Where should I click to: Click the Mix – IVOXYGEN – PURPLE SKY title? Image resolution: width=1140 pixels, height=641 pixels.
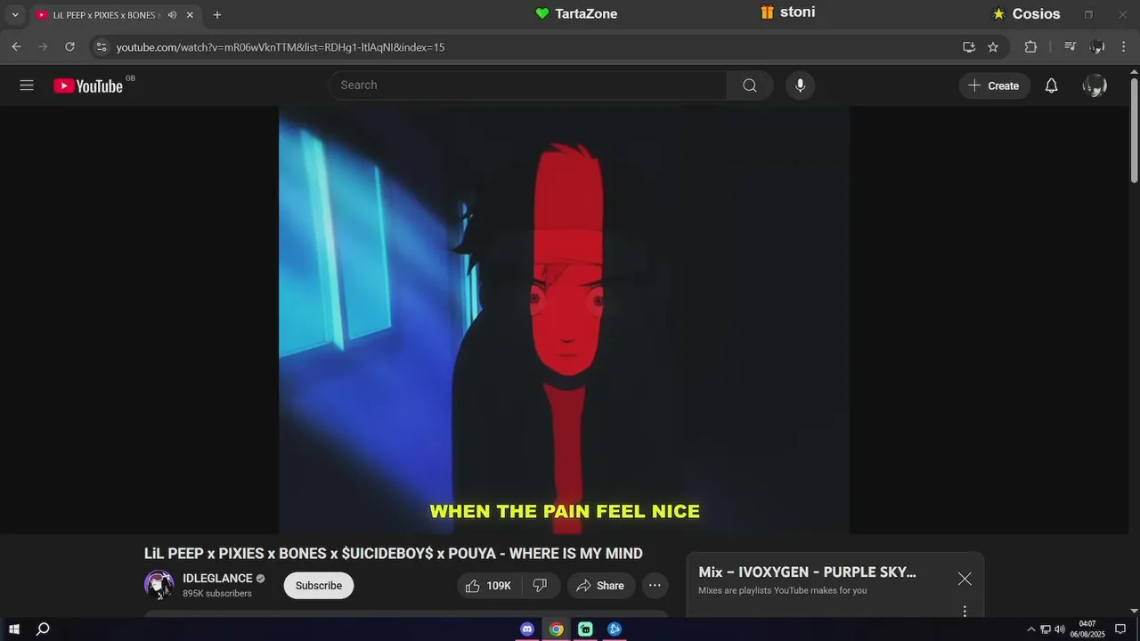[x=807, y=572]
